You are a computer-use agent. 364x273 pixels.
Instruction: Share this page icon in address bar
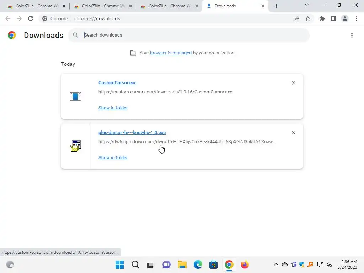pos(296,18)
